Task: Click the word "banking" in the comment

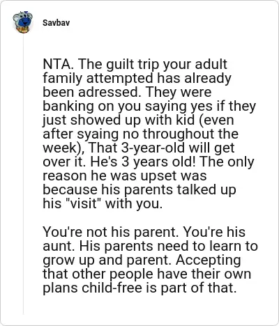Action: point(68,107)
